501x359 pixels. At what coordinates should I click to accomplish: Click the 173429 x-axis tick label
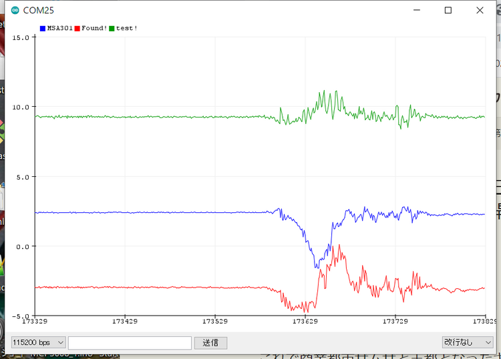point(125,322)
